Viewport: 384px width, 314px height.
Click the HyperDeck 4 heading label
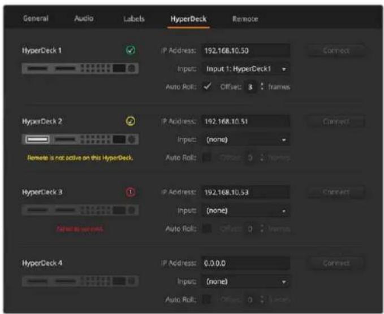click(x=42, y=263)
